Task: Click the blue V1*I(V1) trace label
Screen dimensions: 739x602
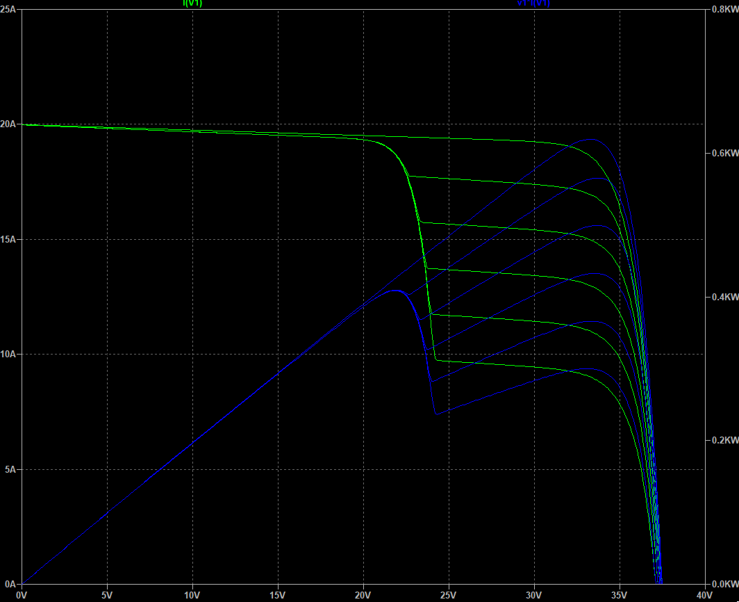Action: [533, 3]
